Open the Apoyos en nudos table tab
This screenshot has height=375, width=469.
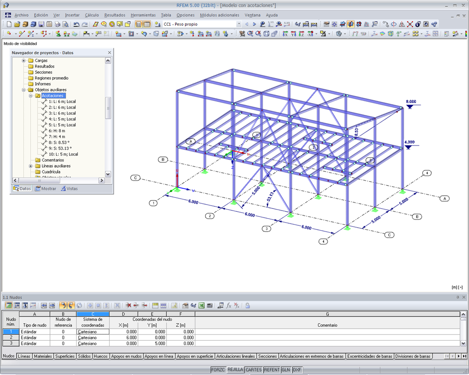point(126,356)
